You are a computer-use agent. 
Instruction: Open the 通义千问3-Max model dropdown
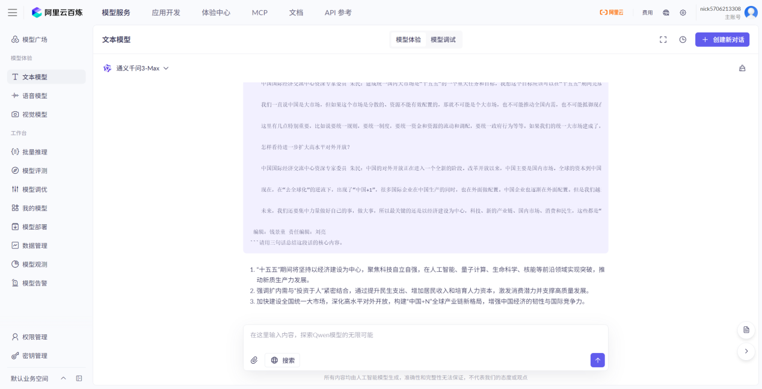136,68
